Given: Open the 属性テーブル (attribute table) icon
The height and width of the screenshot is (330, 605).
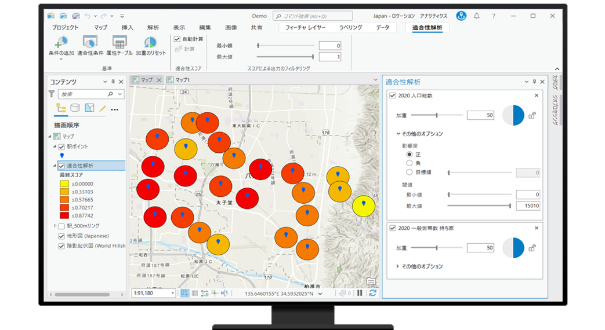Looking at the screenshot, I should (x=119, y=43).
